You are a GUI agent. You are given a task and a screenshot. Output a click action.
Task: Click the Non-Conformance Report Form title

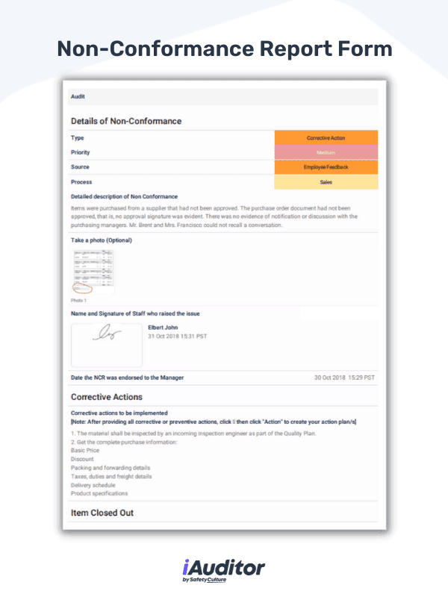pos(224,49)
